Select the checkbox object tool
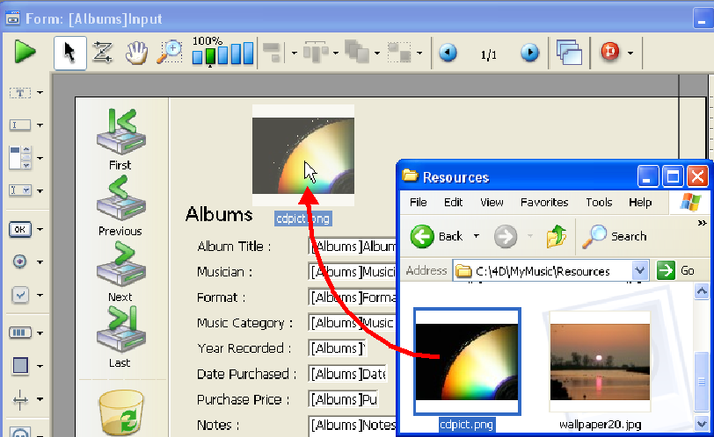The image size is (714, 437). pos(20,295)
